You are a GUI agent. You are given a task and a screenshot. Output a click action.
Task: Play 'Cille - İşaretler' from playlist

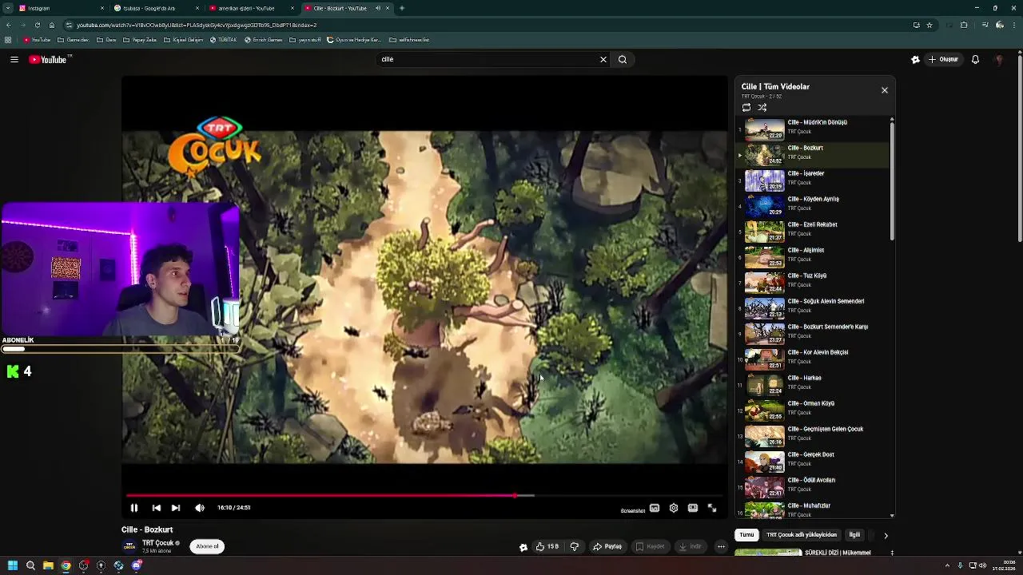click(813, 180)
